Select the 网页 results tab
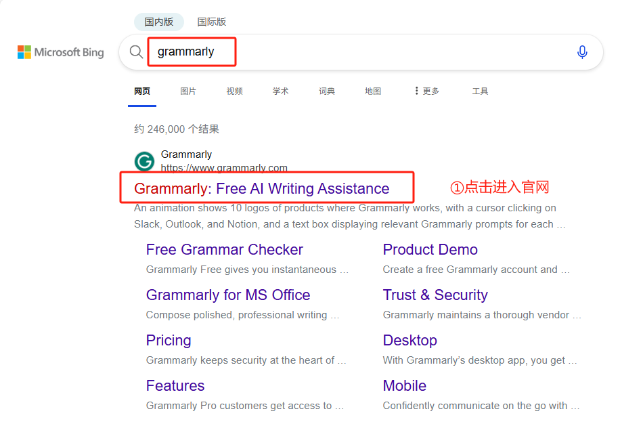The width and height of the screenshot is (643, 426). (142, 91)
